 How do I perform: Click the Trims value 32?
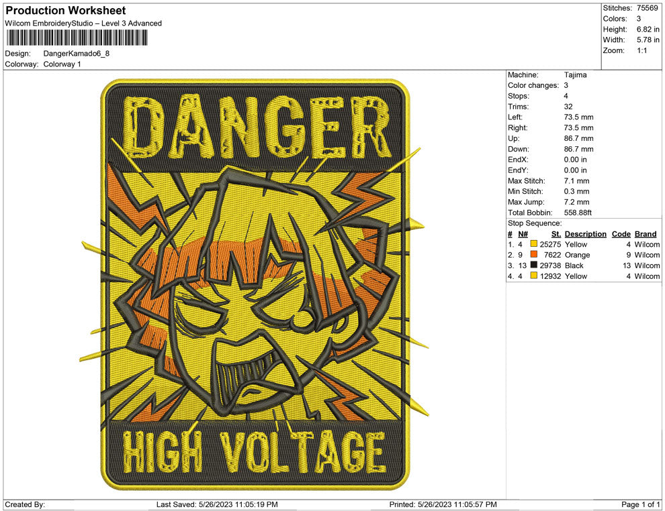point(568,107)
